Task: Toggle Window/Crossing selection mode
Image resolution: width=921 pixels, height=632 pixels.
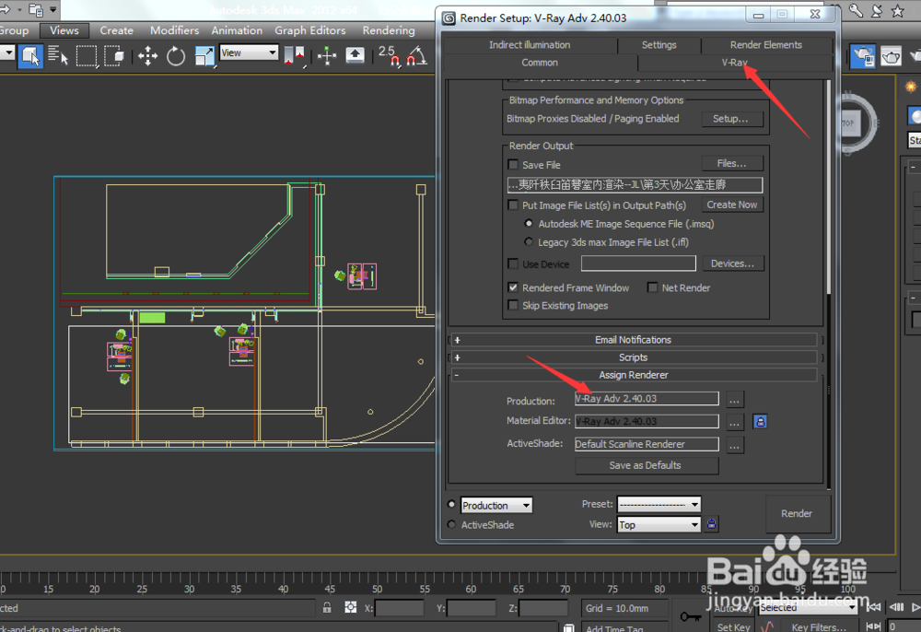Action: pos(114,56)
